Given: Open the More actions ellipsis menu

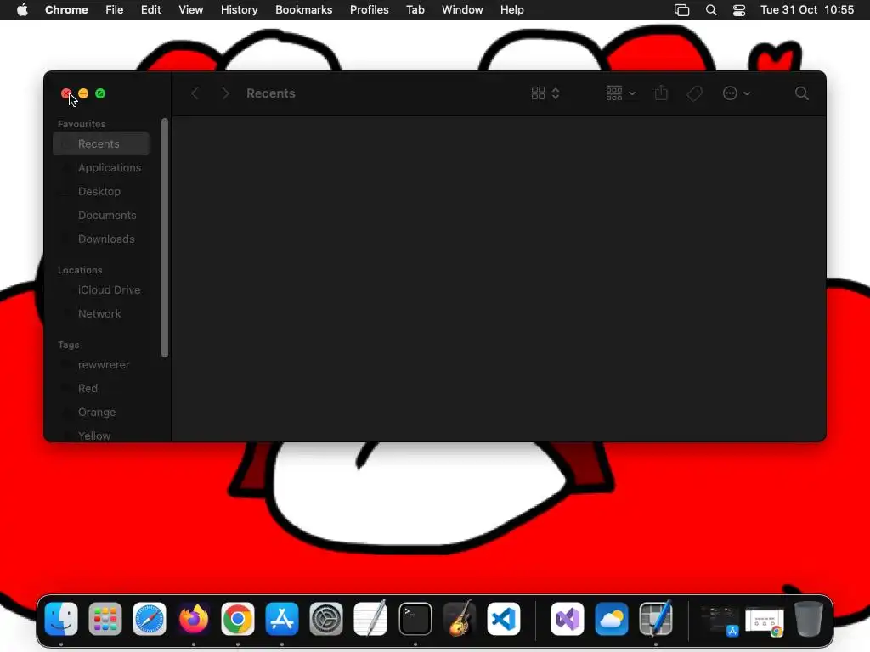Looking at the screenshot, I should (x=730, y=93).
